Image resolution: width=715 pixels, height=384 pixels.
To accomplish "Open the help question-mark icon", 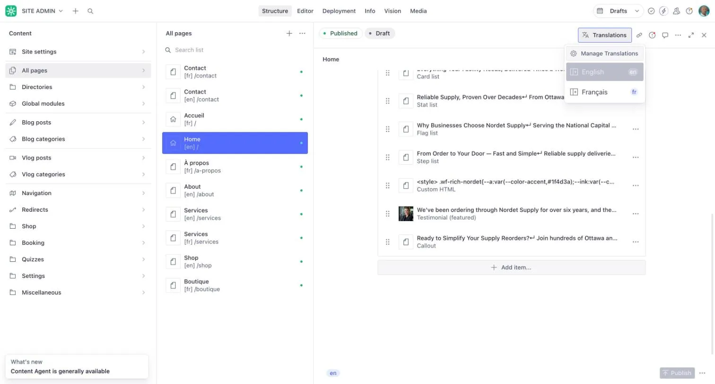I will (x=689, y=11).
